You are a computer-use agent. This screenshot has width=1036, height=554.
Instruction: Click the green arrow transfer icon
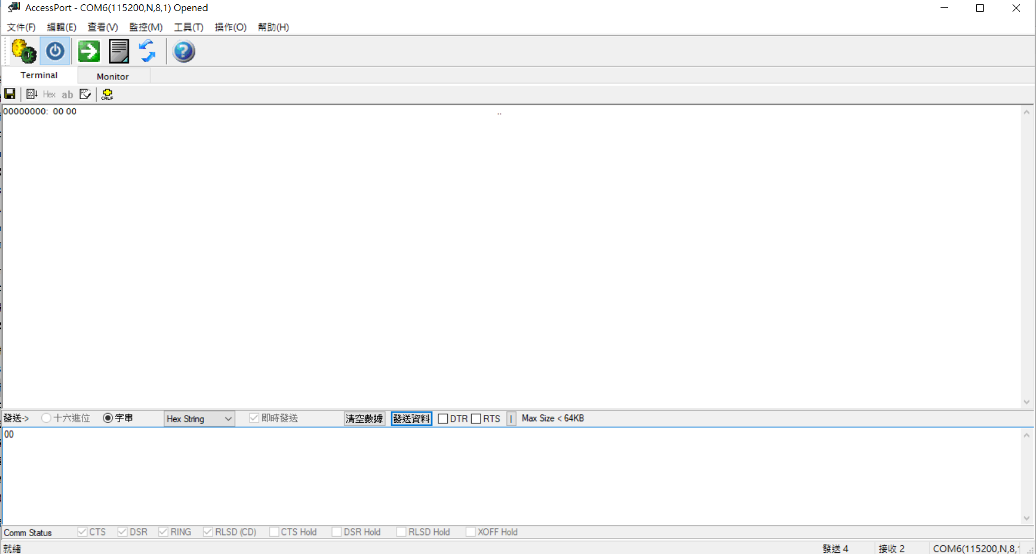[89, 51]
